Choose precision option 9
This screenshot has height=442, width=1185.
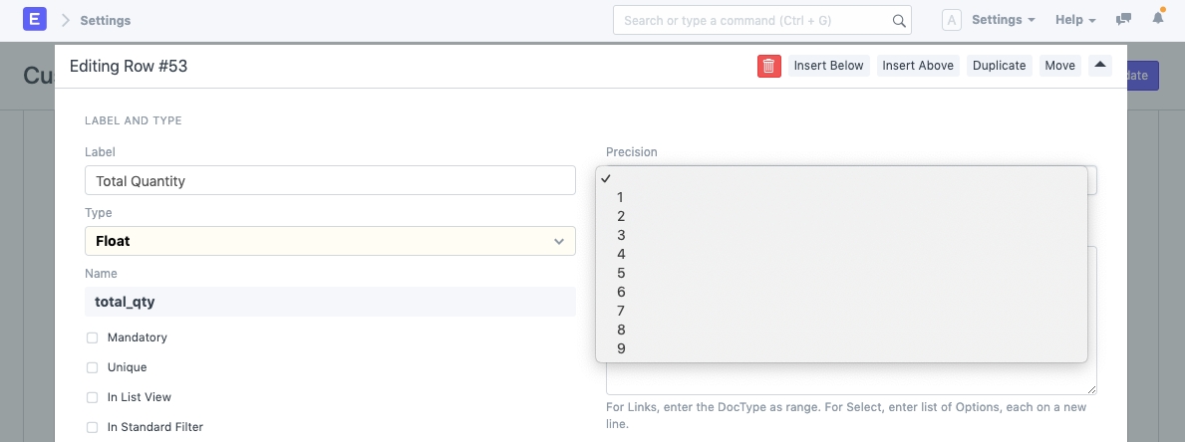621,348
